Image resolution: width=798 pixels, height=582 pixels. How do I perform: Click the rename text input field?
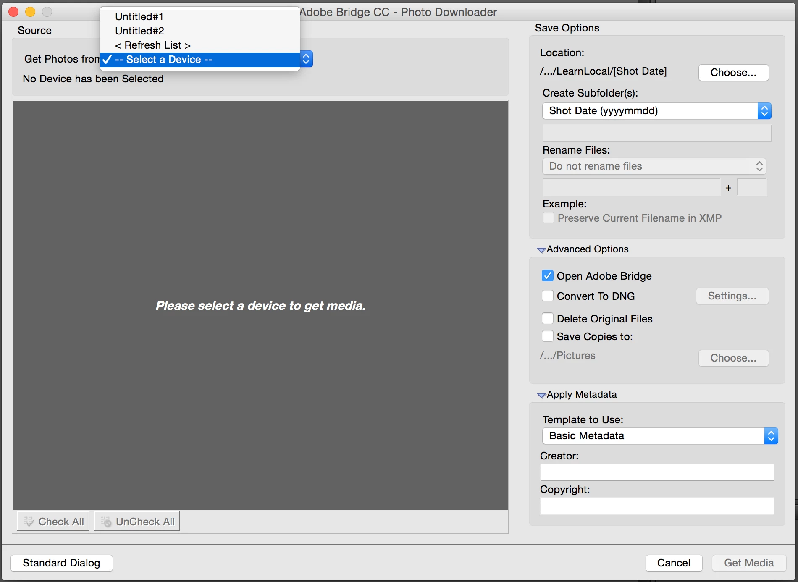point(631,187)
